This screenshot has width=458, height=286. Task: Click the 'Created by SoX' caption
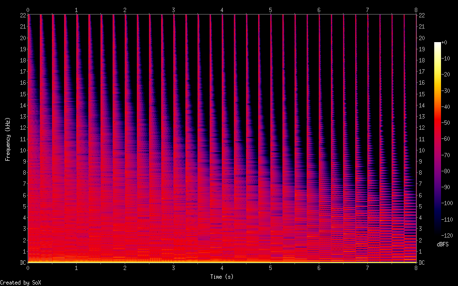coord(20,283)
